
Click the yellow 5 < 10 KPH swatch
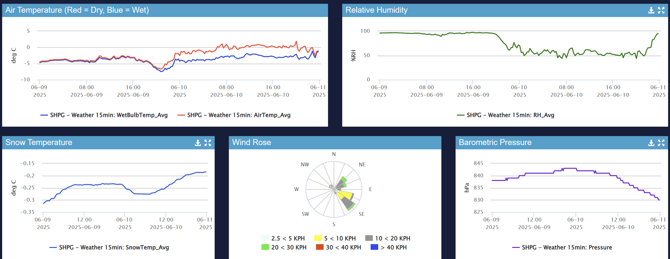(x=318, y=238)
